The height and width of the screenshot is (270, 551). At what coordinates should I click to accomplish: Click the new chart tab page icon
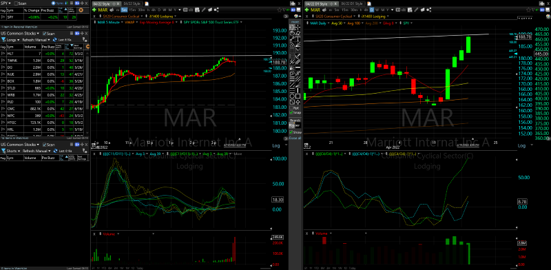point(147,3)
